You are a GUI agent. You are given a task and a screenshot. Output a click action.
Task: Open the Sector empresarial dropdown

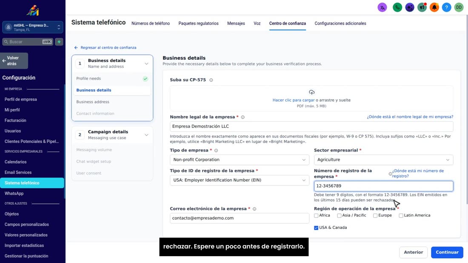(x=383, y=160)
